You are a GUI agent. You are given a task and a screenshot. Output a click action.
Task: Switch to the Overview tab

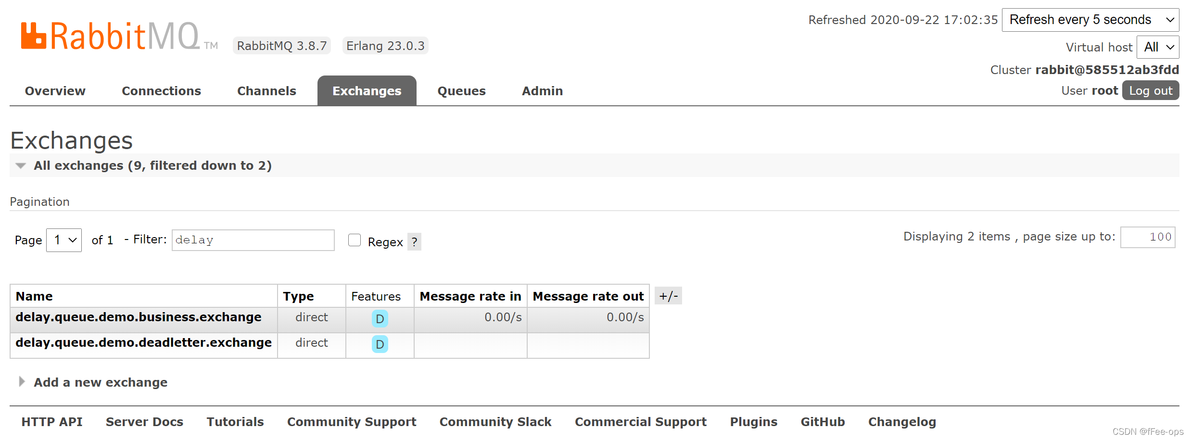tap(55, 91)
